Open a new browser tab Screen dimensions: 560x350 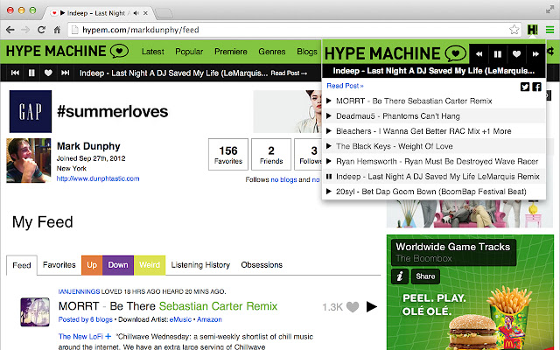pos(164,14)
